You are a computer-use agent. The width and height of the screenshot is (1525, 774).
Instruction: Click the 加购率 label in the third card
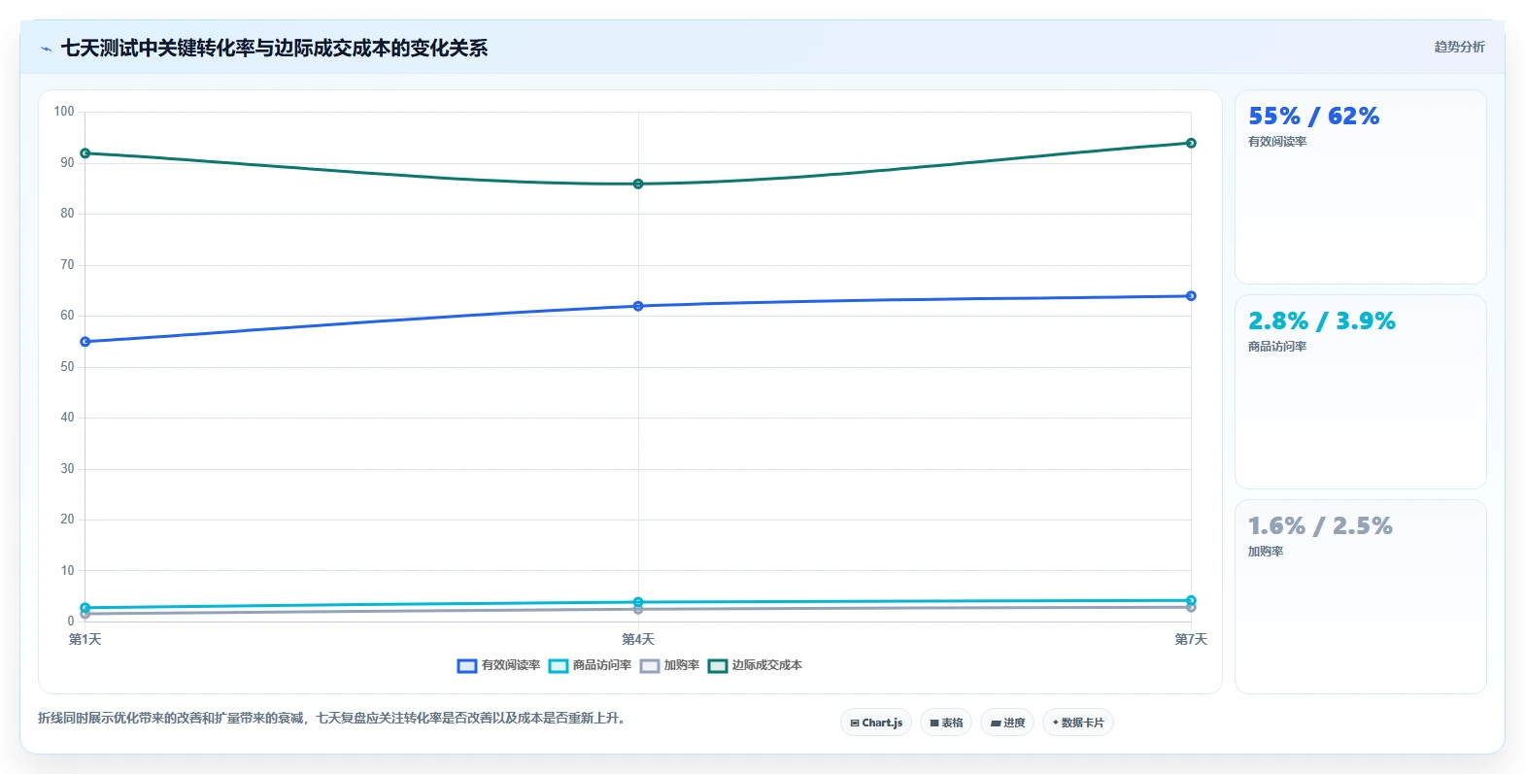[1266, 552]
